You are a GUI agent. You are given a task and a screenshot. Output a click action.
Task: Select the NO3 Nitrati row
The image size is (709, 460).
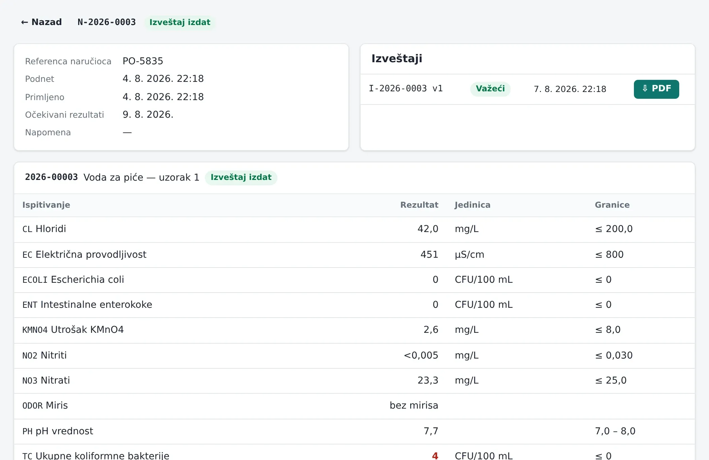[x=354, y=381]
